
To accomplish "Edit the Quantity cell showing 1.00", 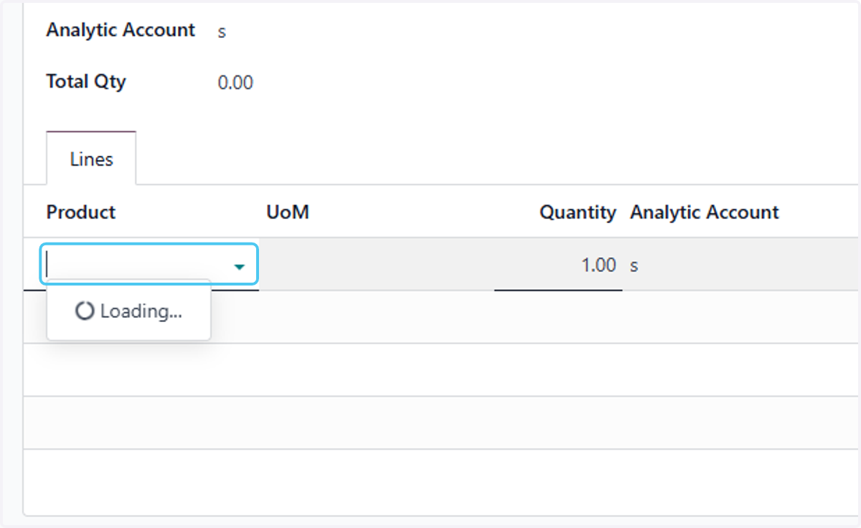I will [x=558, y=265].
